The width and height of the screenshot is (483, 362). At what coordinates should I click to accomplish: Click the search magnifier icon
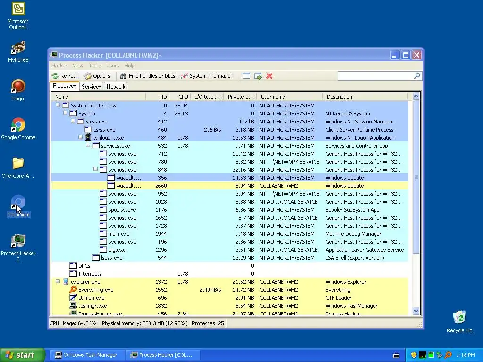click(417, 76)
